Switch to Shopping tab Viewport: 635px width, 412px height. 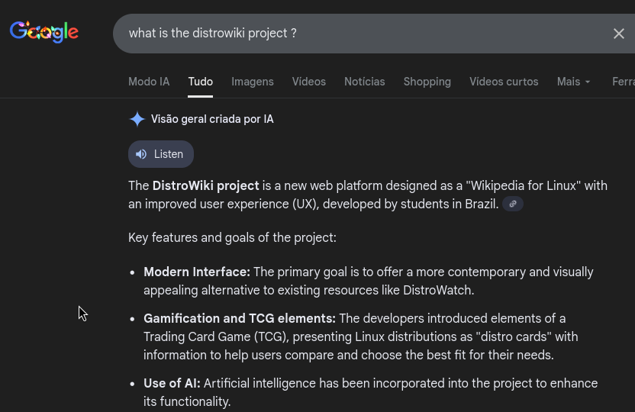point(427,82)
